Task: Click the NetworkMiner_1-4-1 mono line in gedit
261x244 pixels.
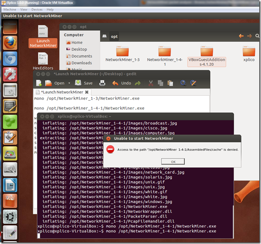Action: 89,108
